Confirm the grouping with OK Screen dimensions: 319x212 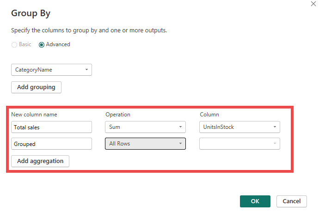[x=255, y=201]
